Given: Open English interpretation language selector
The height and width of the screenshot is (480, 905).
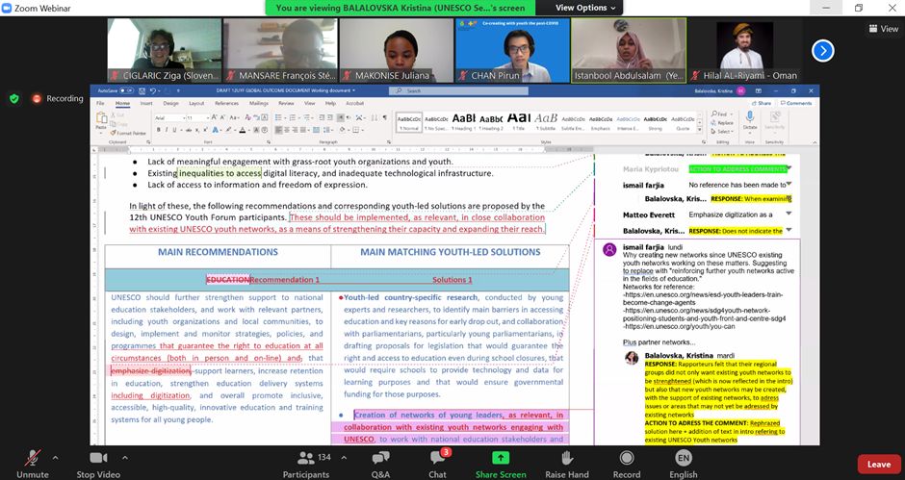Looking at the screenshot, I should tap(684, 457).
